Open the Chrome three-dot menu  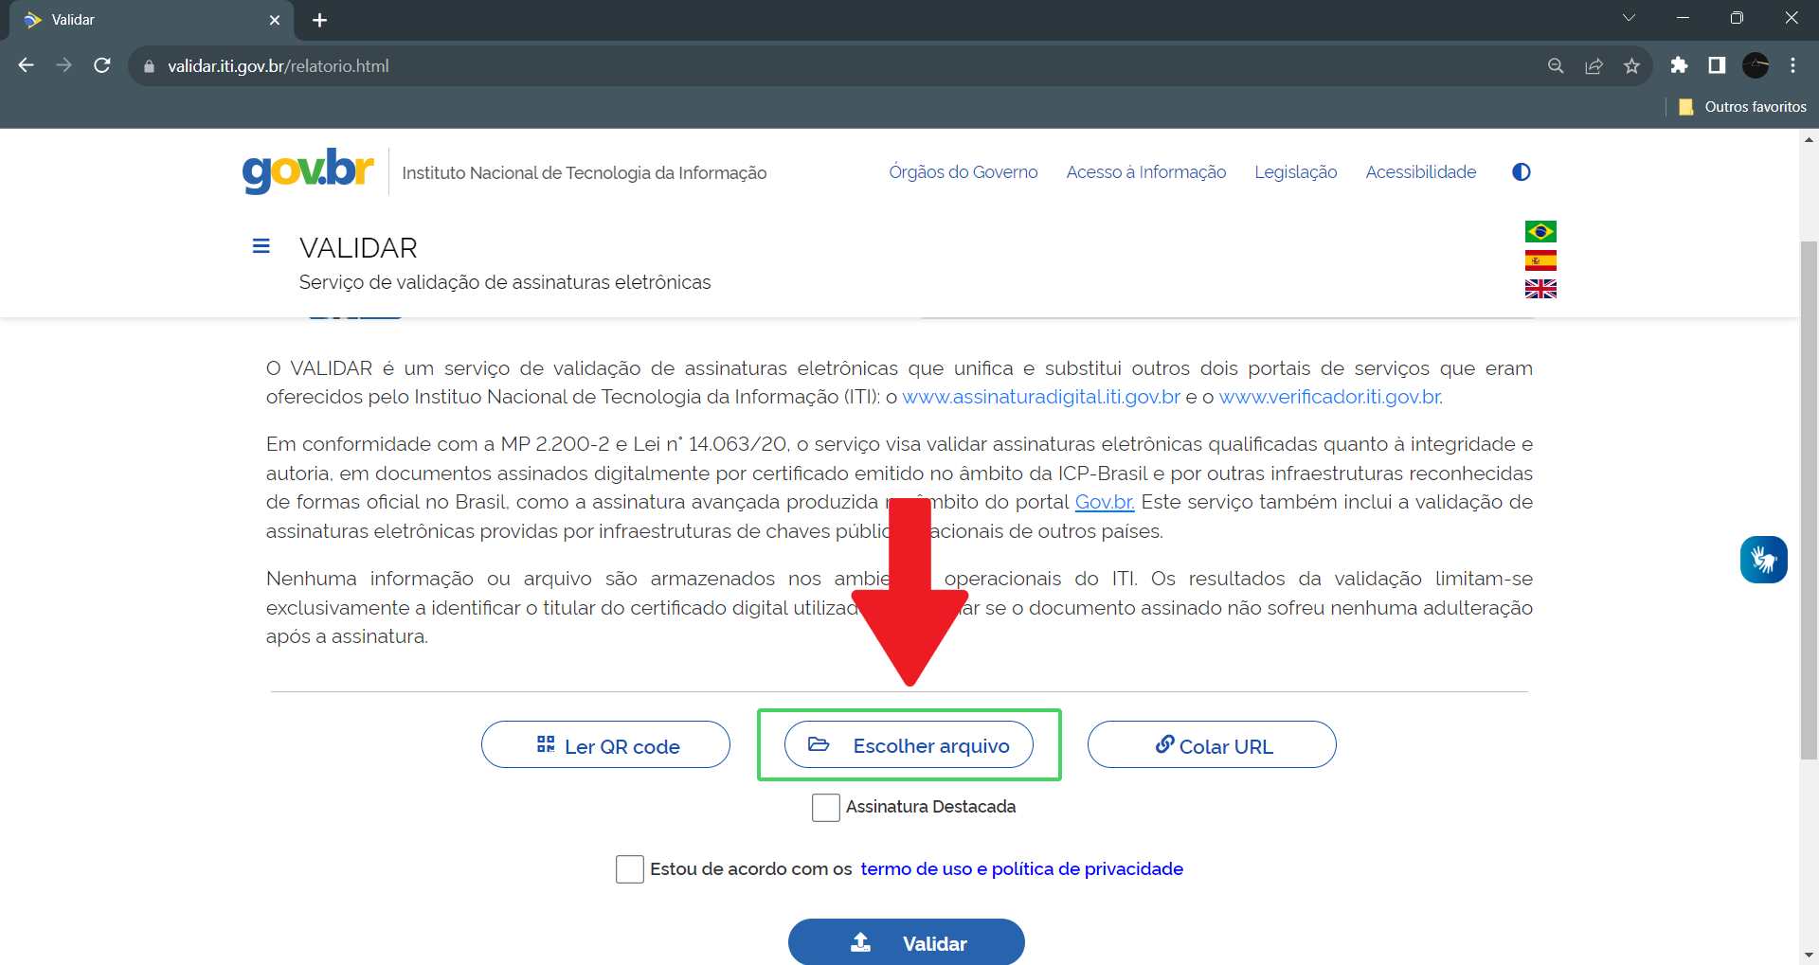(x=1792, y=65)
